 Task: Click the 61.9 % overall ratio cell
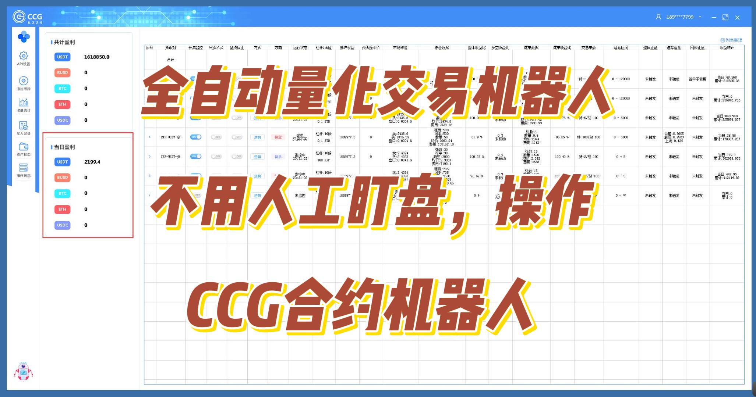point(477,137)
